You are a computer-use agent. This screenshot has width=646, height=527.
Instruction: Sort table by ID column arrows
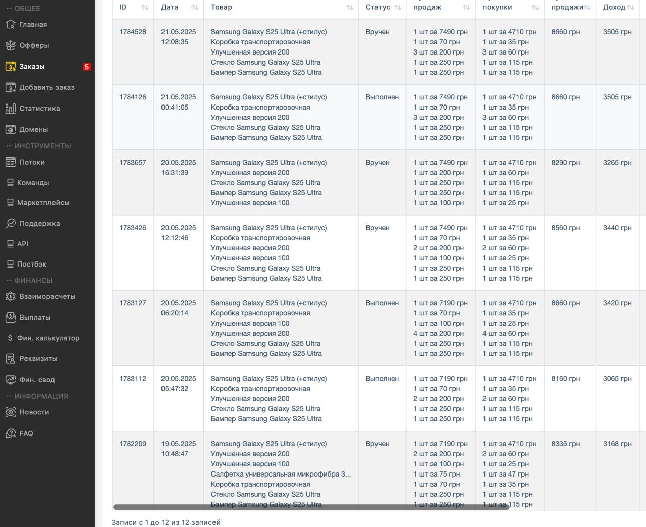(145, 7)
